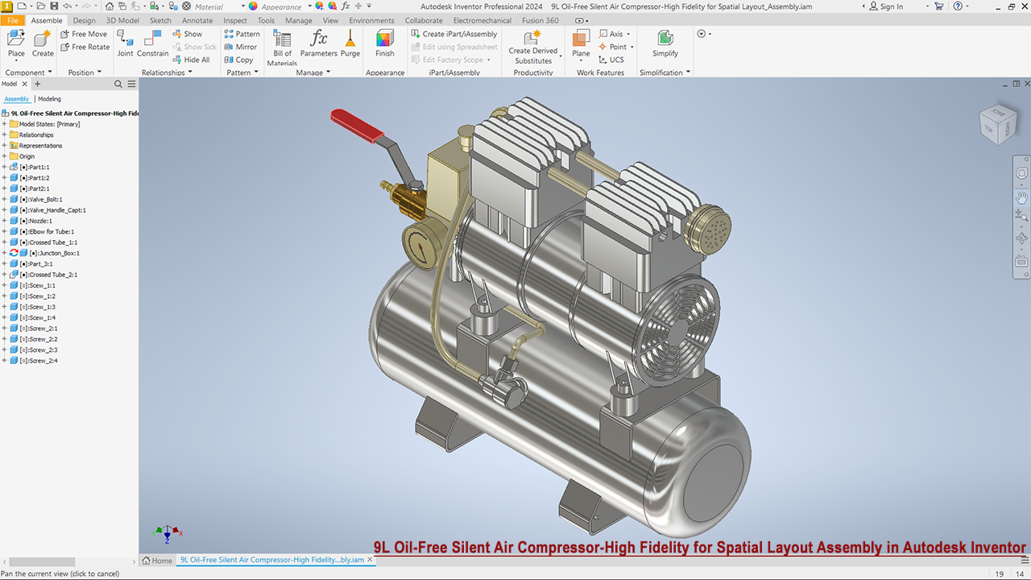
Task: Open the Sketch ribbon tab
Action: 160,20
